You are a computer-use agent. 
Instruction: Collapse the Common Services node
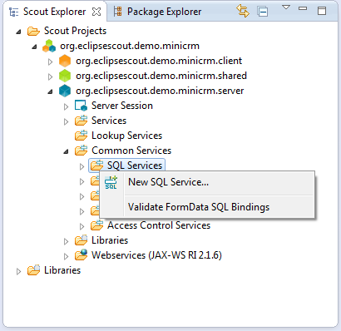[x=66, y=151]
